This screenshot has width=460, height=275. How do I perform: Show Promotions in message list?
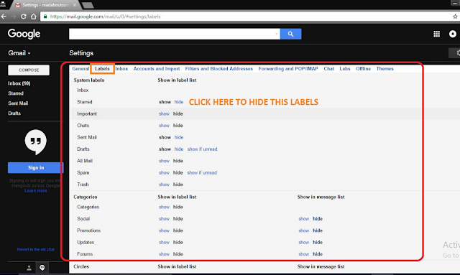pos(303,230)
